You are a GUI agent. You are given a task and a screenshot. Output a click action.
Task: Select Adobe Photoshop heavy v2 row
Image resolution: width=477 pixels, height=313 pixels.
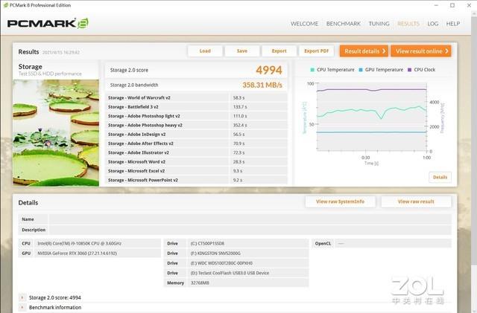click(196, 125)
